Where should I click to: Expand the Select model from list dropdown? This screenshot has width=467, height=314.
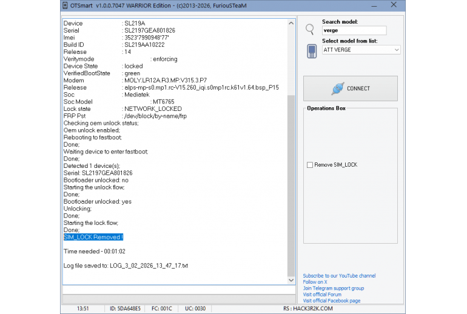pyautogui.click(x=396, y=50)
